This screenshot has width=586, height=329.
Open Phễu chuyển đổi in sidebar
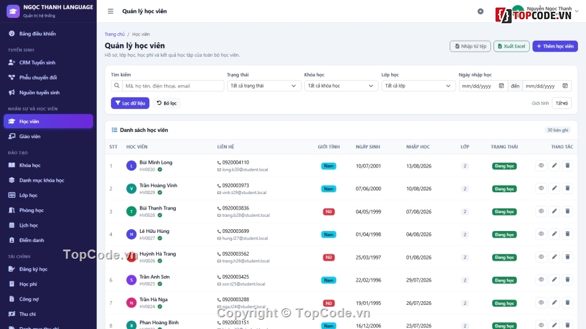(48, 77)
